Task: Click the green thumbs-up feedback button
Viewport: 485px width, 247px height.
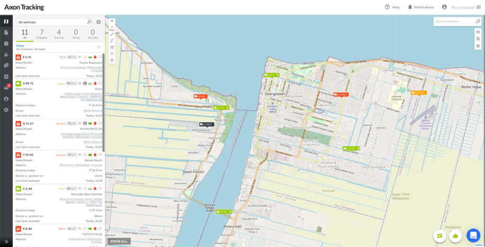Action: 455,236
